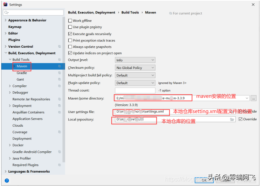Select Plugins settings page

coord(14,40)
